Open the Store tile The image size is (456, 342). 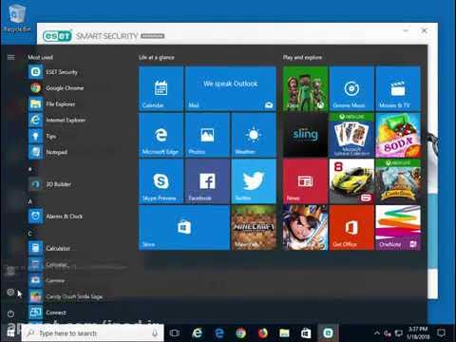184,228
